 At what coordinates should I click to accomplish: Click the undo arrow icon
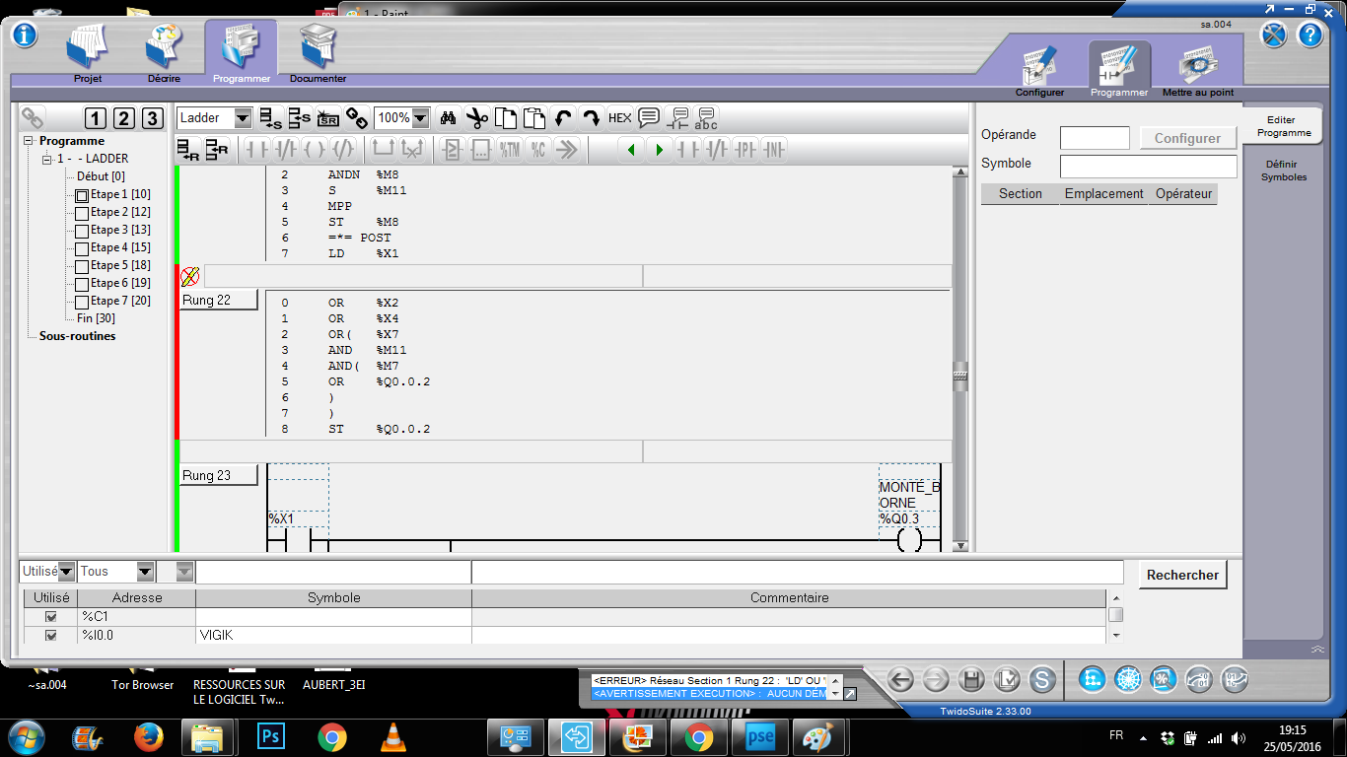(563, 118)
